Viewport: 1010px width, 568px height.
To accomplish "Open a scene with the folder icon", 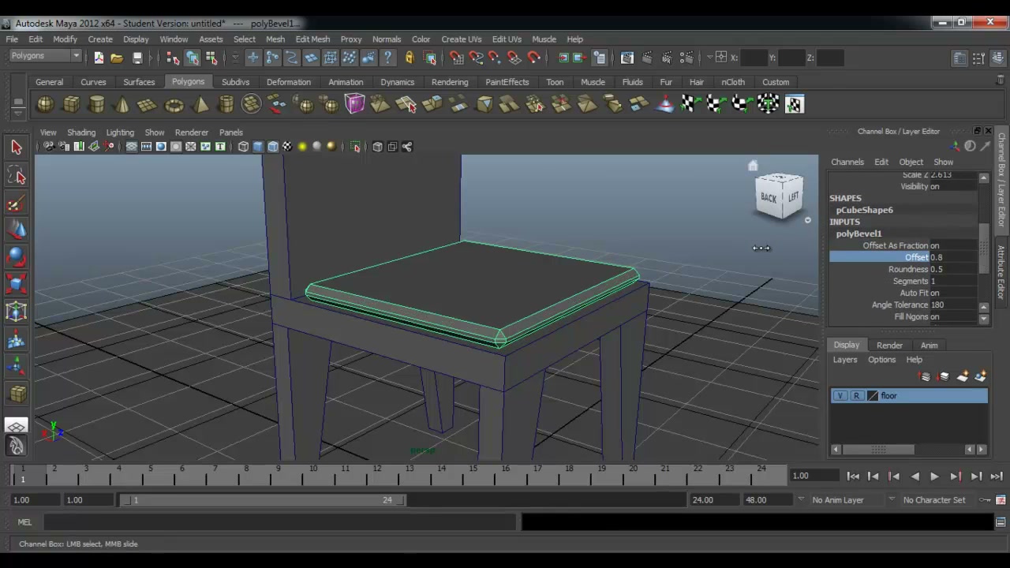I will tap(117, 58).
